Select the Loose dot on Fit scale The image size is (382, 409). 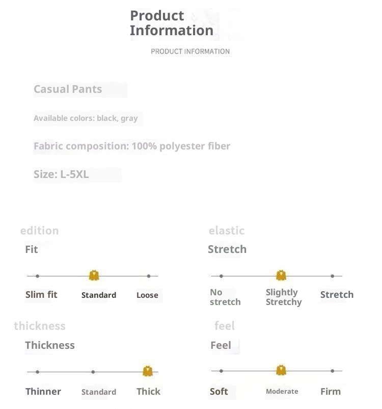149,276
